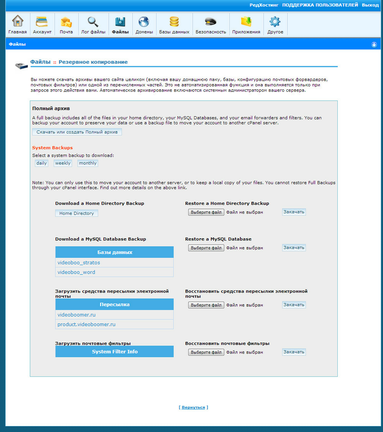Go back via the Вернуться link
Image resolution: width=383 pixels, height=432 pixels.
194,407
